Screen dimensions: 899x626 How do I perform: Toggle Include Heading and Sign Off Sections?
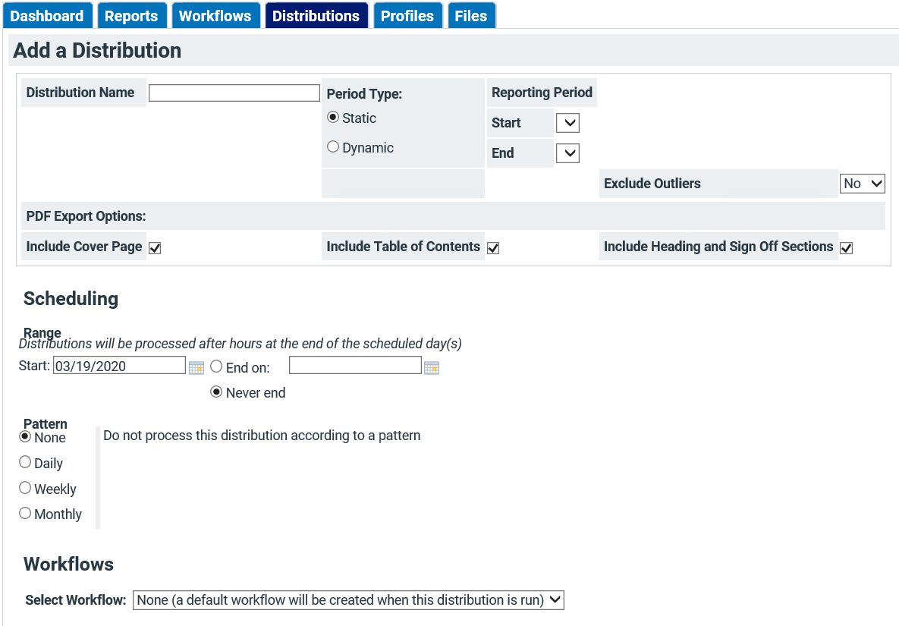[846, 247]
